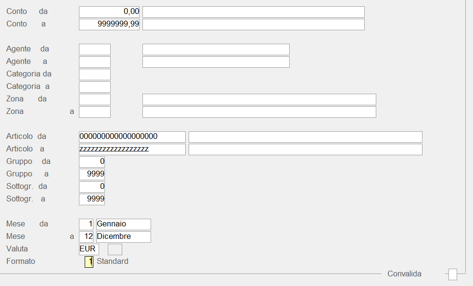Click the Agente a description box

pos(216,62)
